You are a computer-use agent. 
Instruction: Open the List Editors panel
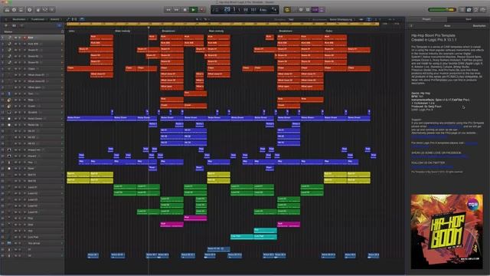462,10
